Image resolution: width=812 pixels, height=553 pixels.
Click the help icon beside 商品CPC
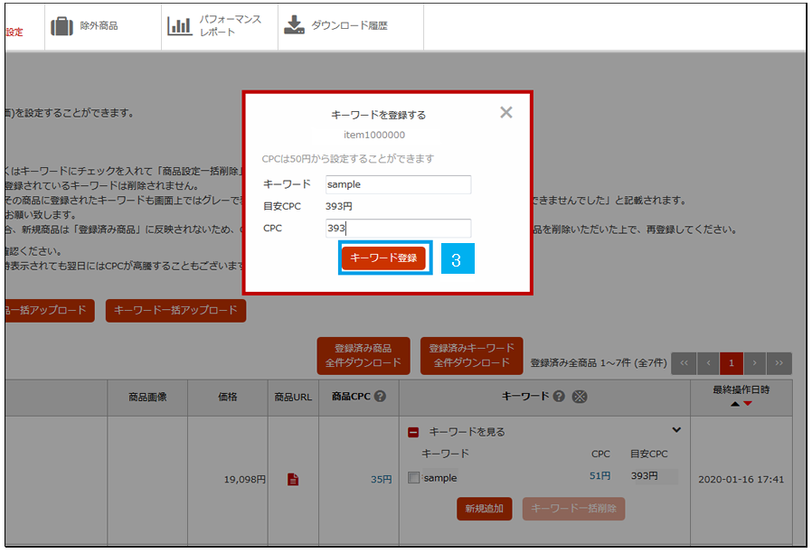381,397
